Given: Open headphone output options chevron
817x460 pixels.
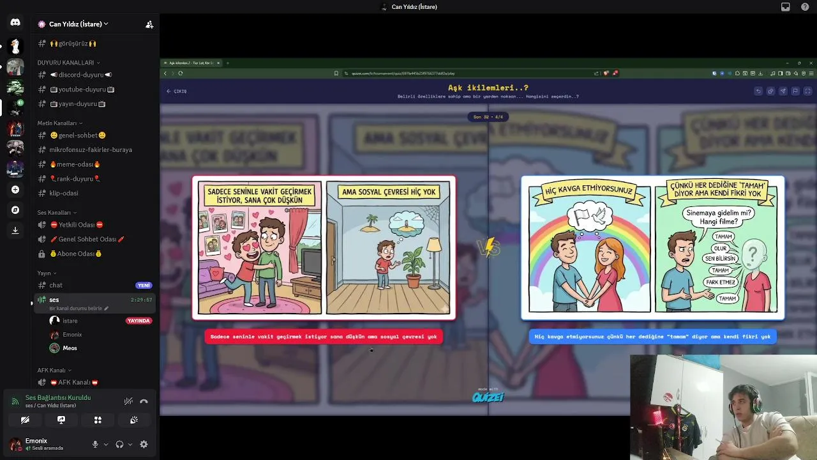Looking at the screenshot, I should 130,445.
